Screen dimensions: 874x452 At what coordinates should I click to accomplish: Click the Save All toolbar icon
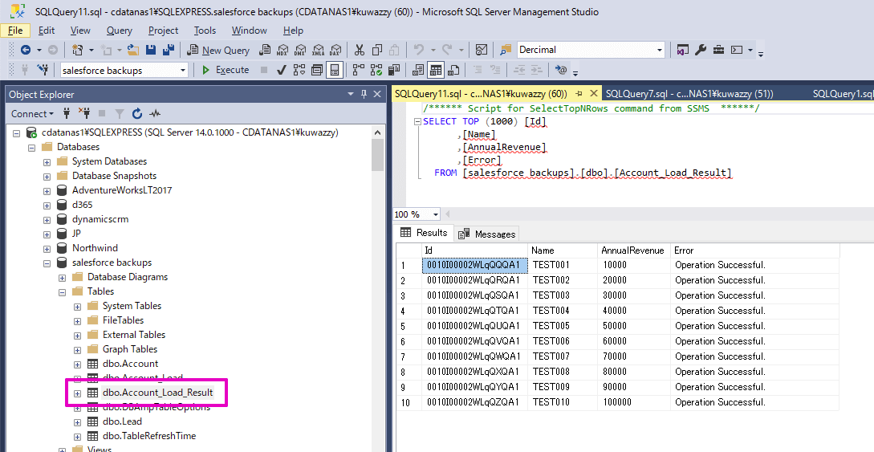click(x=169, y=50)
